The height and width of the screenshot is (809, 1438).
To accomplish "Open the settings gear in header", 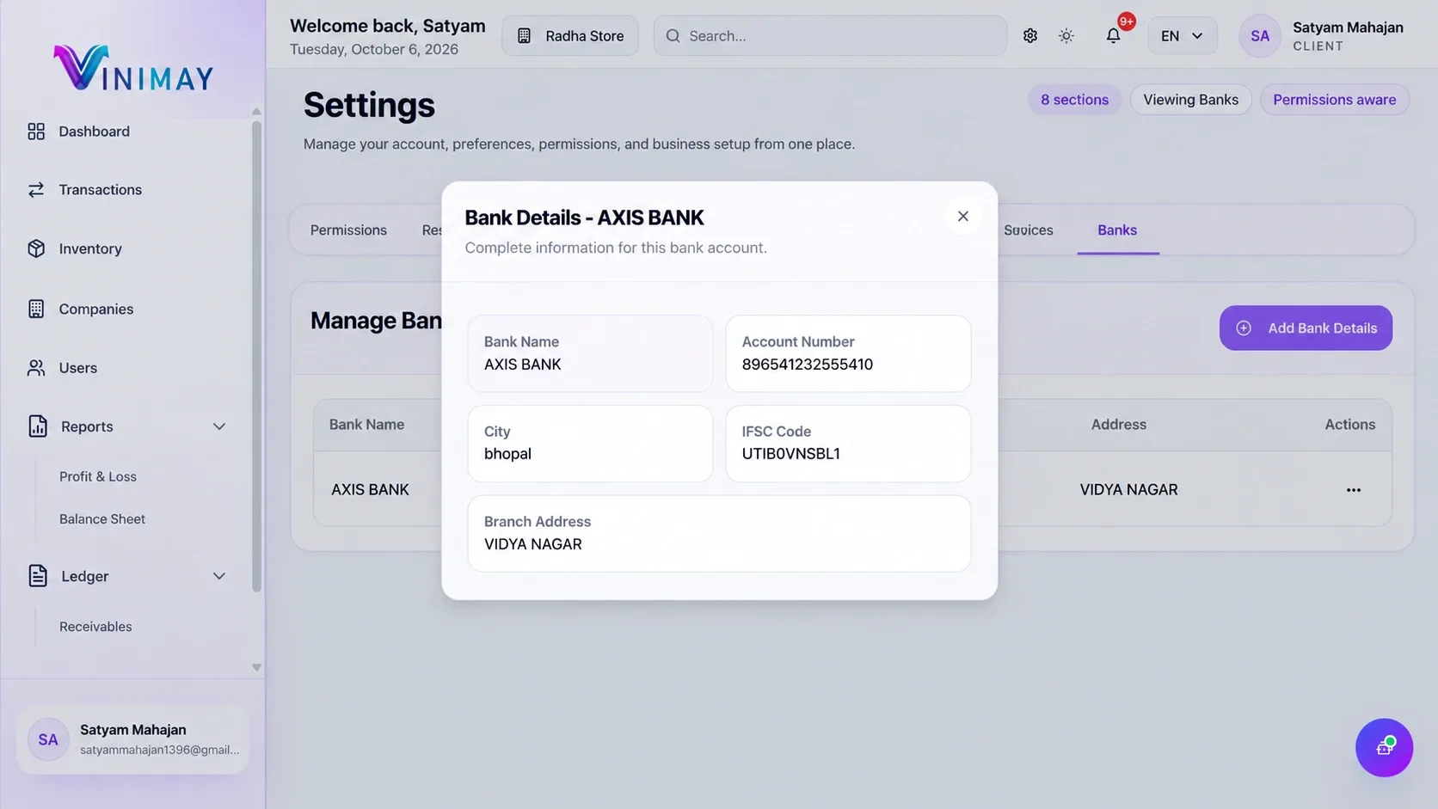I will click(1030, 36).
